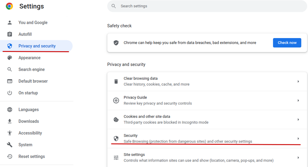The image size is (308, 167).
Task: Open the Autofill settings section
Action: (36, 34)
